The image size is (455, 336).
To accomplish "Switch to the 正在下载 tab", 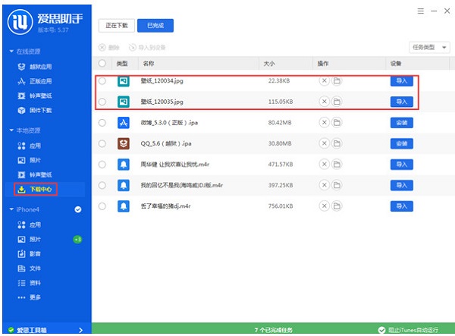I will pyautogui.click(x=116, y=25).
